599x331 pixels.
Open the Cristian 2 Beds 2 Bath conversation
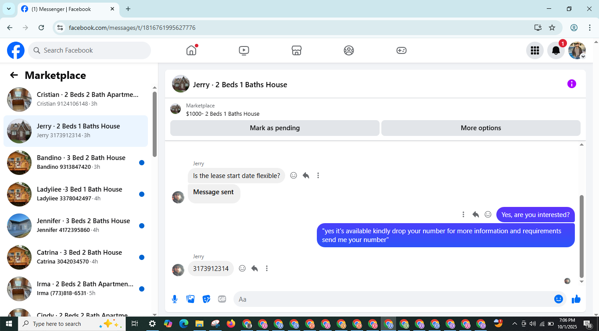coord(75,100)
